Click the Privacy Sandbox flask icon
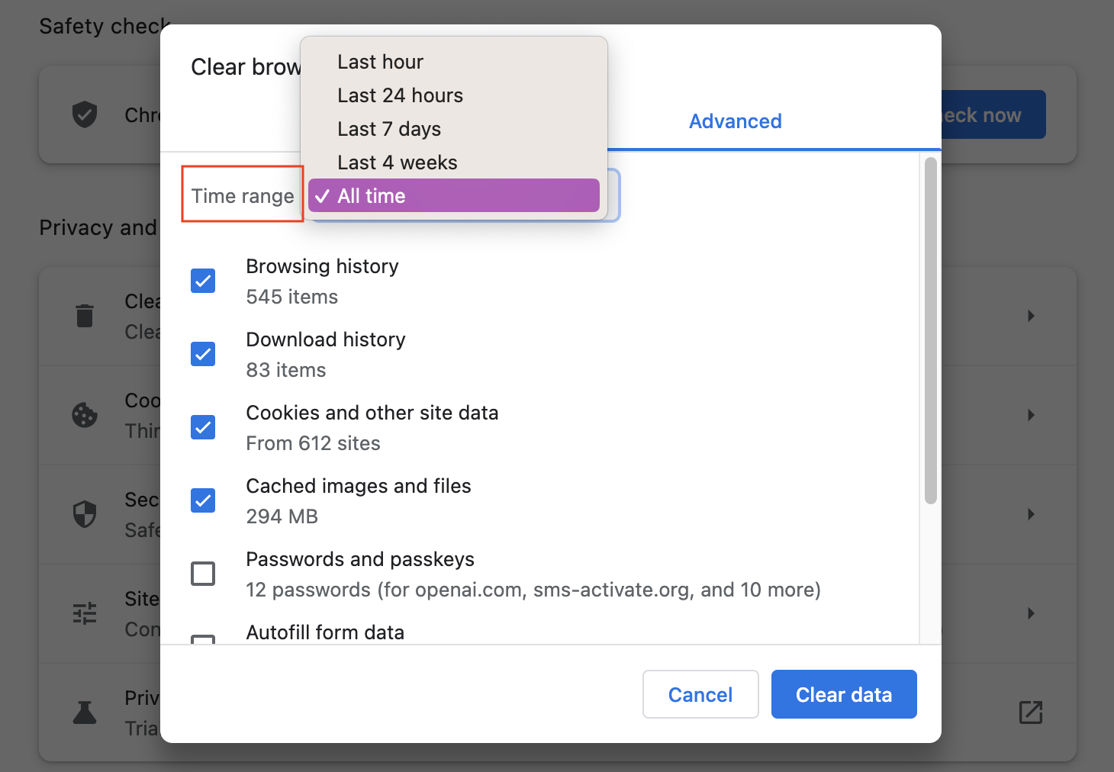This screenshot has height=772, width=1114. [85, 712]
